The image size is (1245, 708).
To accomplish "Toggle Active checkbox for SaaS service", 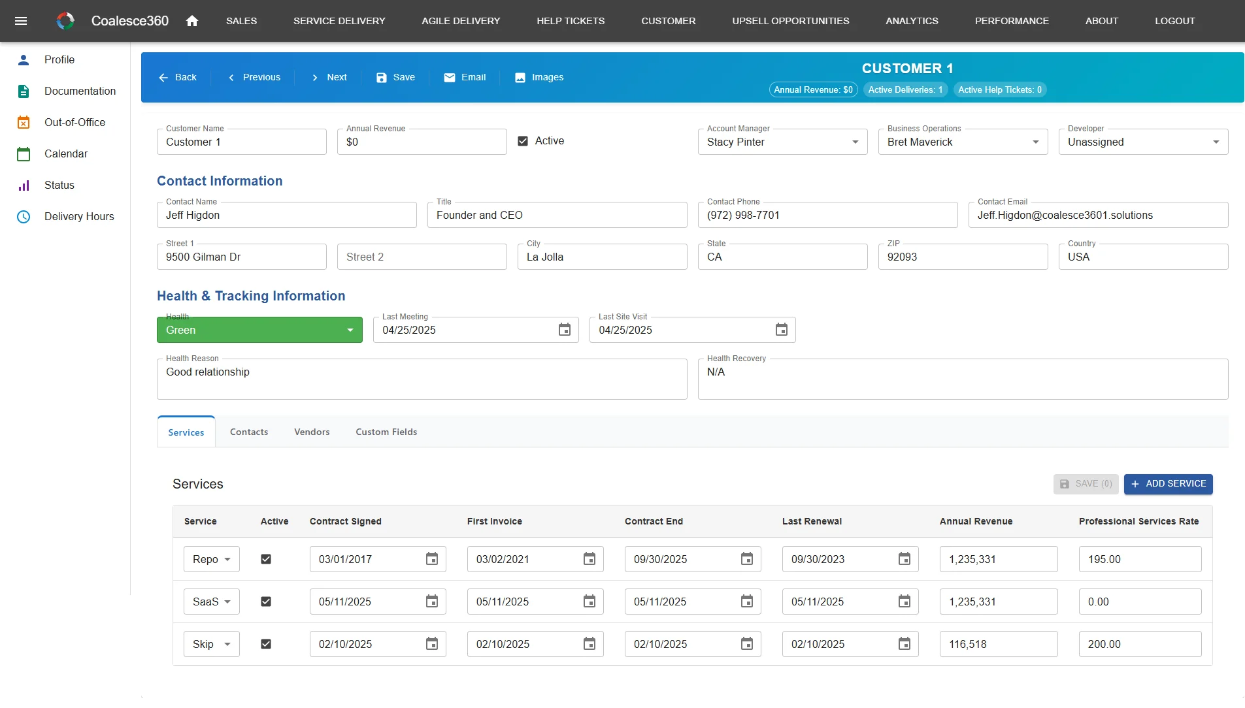I will click(266, 602).
